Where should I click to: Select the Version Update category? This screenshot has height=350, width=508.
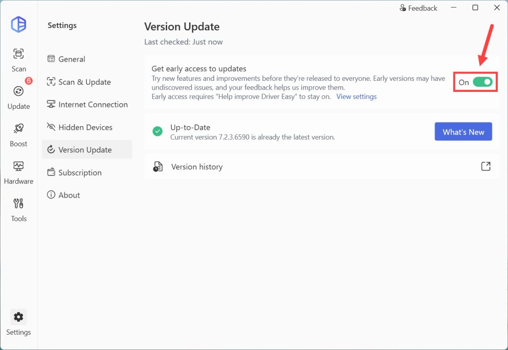(x=87, y=150)
